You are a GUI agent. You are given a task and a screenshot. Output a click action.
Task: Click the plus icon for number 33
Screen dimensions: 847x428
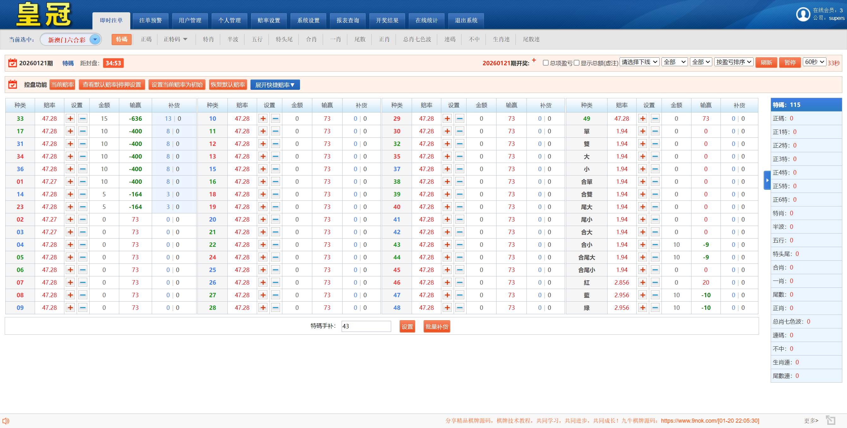pos(70,119)
